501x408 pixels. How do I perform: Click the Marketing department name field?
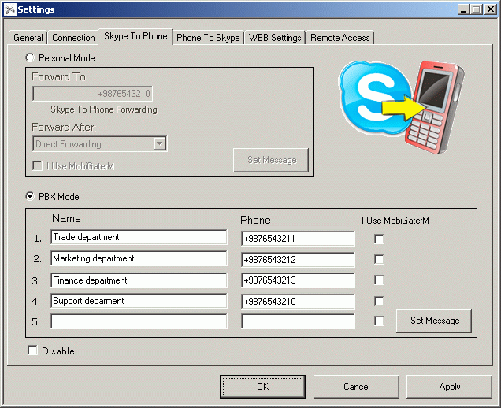point(139,258)
